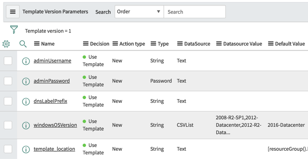
Task: Select the adminUsername row checkbox
Action: click(x=8, y=61)
